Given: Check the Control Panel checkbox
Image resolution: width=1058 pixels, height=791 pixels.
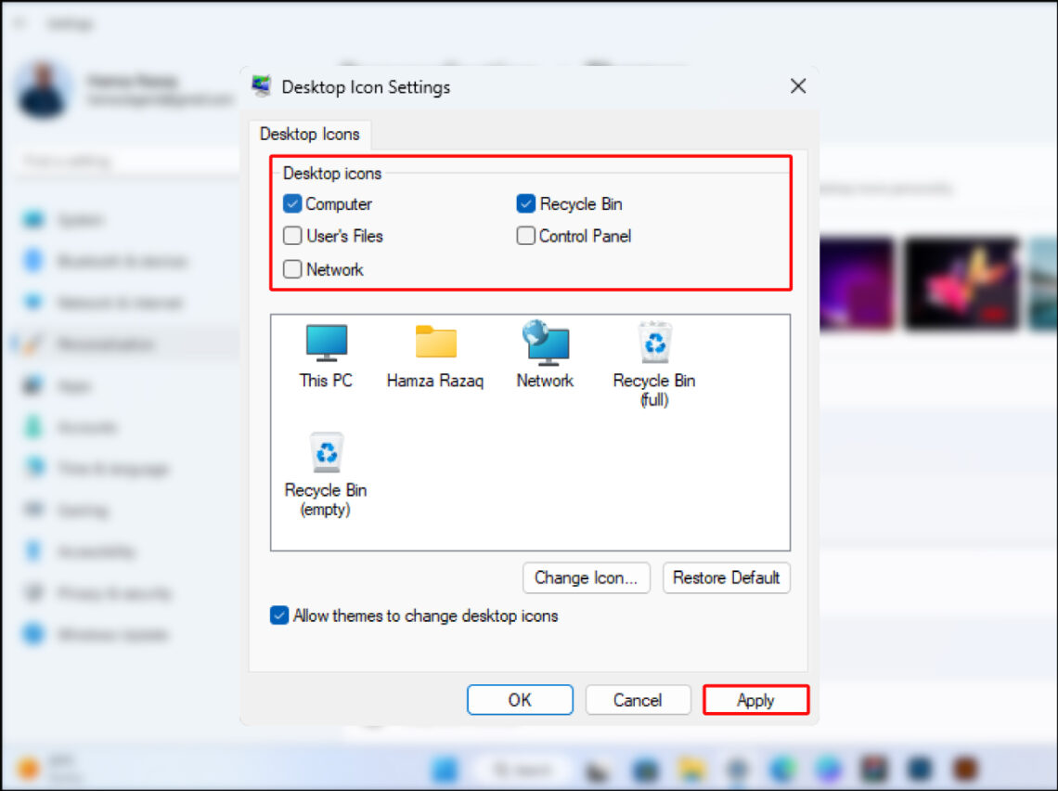Looking at the screenshot, I should [x=525, y=236].
